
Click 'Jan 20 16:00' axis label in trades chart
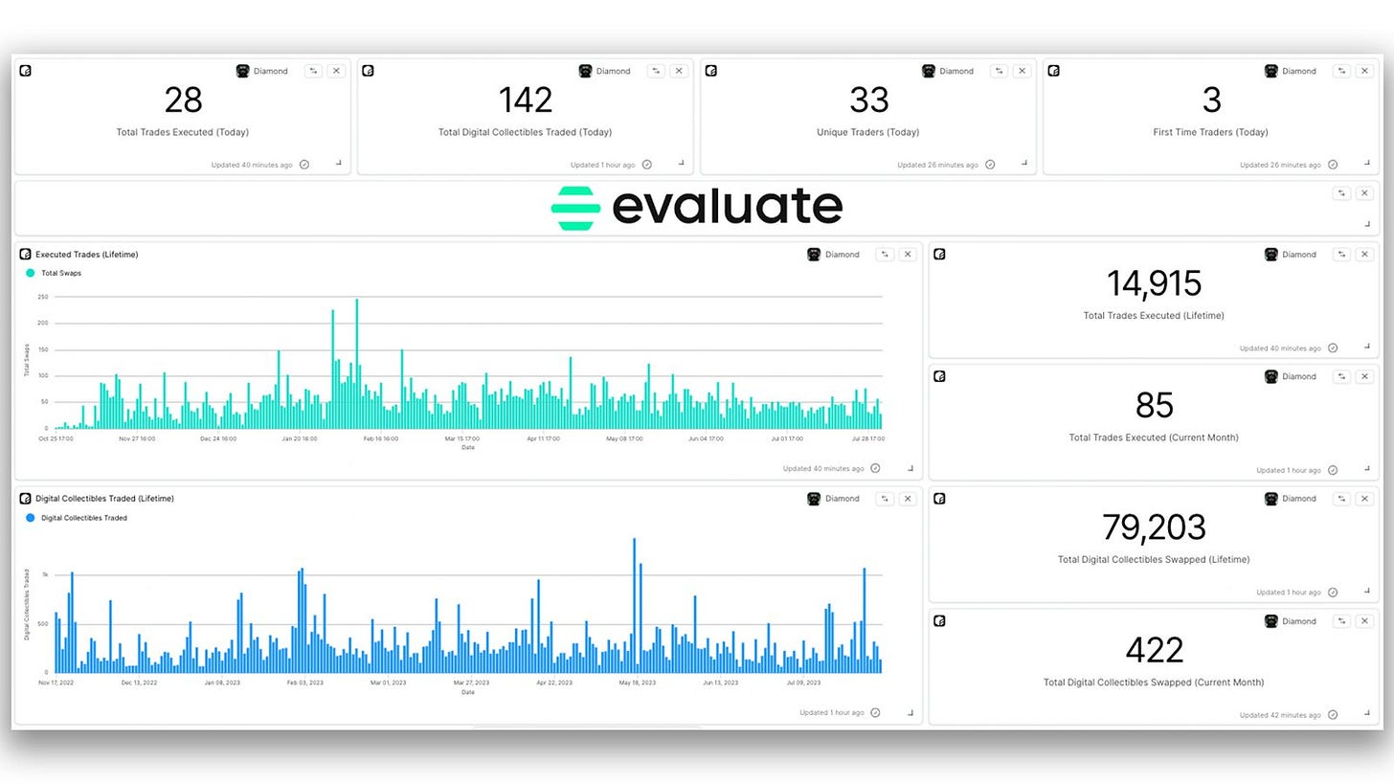pyautogui.click(x=301, y=438)
